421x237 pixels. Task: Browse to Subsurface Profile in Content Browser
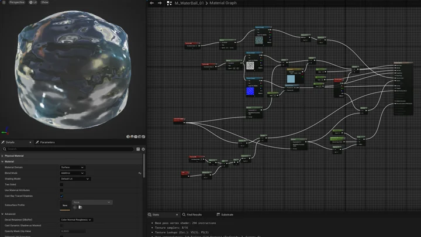pos(80,207)
